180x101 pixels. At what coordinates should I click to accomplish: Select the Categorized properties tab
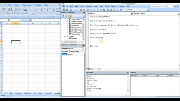(74, 52)
